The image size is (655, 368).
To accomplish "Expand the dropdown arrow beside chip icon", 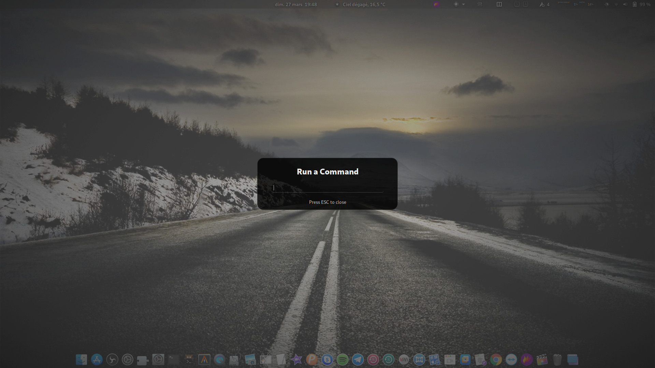I will tap(463, 4).
